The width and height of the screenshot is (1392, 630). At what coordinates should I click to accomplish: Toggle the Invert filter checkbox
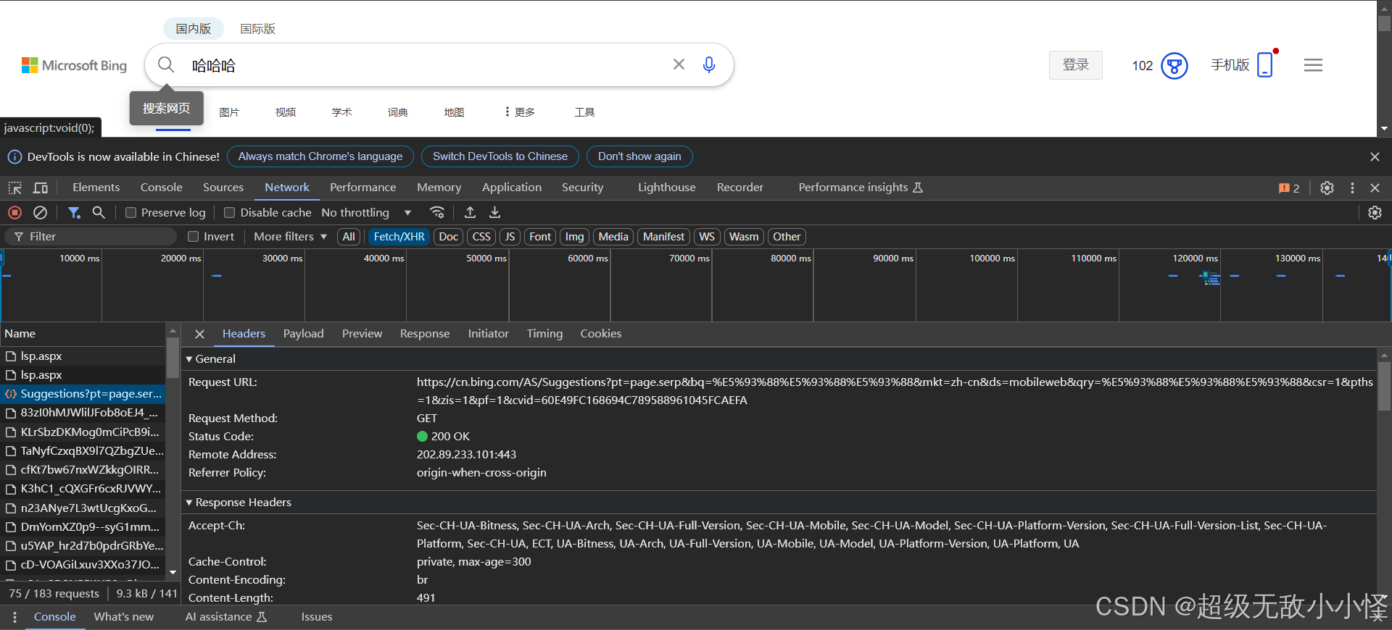click(193, 237)
